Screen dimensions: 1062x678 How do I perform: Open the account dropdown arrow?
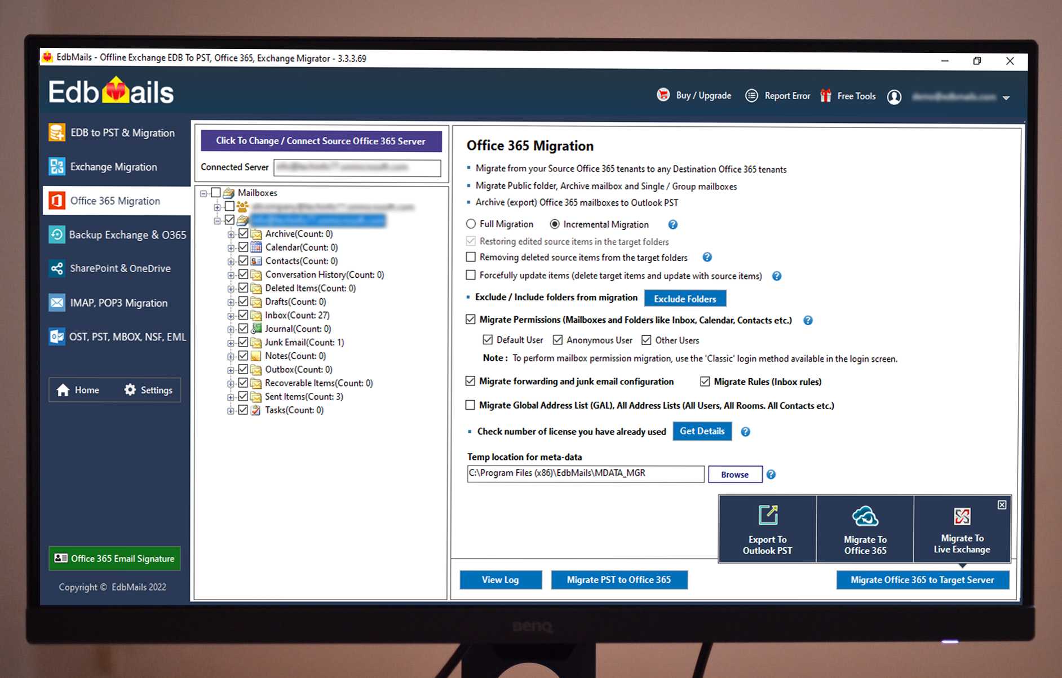[1006, 98]
